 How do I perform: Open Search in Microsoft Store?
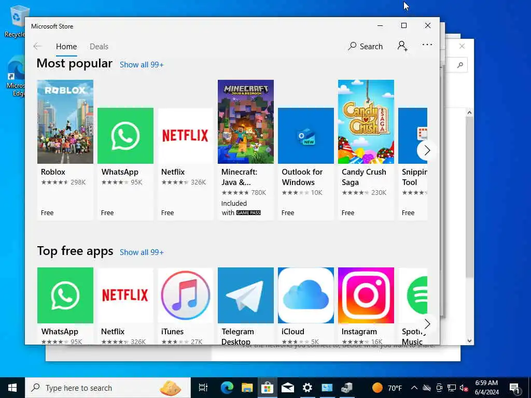pos(365,46)
